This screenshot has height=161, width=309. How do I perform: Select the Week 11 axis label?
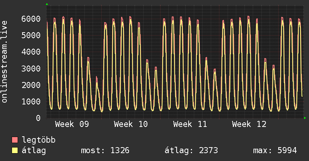pyautogui.click(x=190, y=124)
